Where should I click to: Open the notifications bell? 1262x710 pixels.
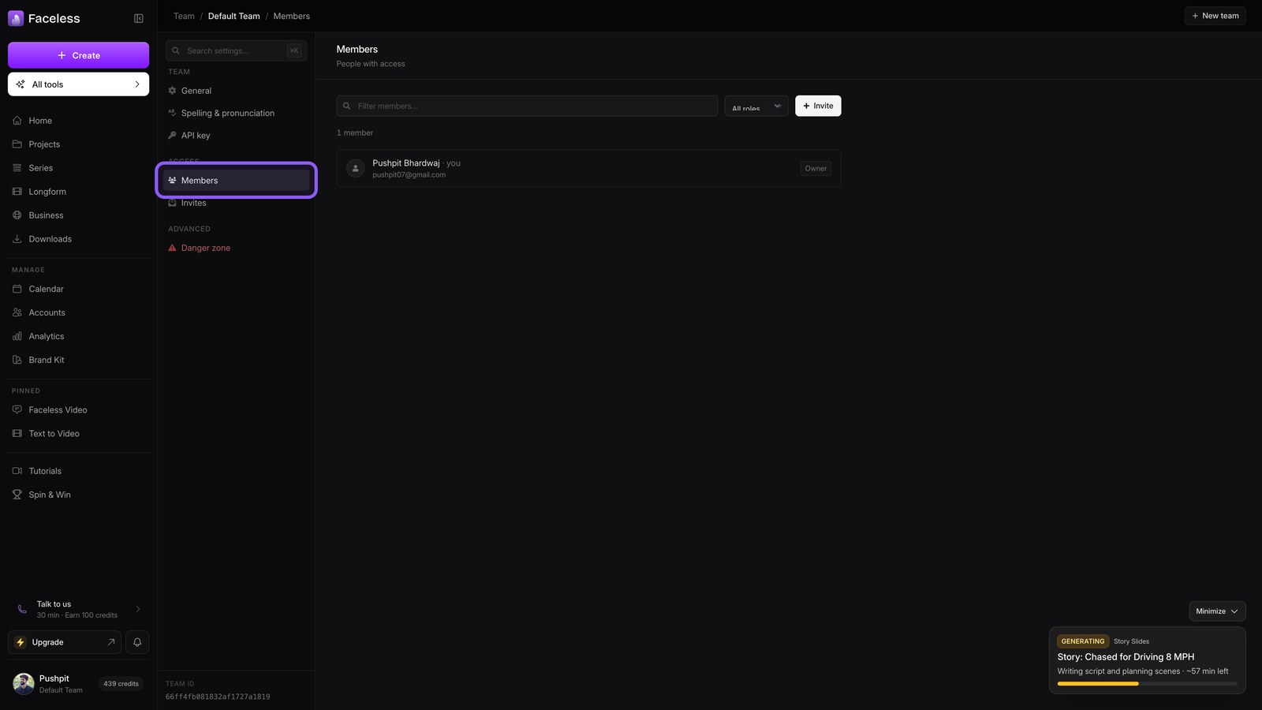137,642
